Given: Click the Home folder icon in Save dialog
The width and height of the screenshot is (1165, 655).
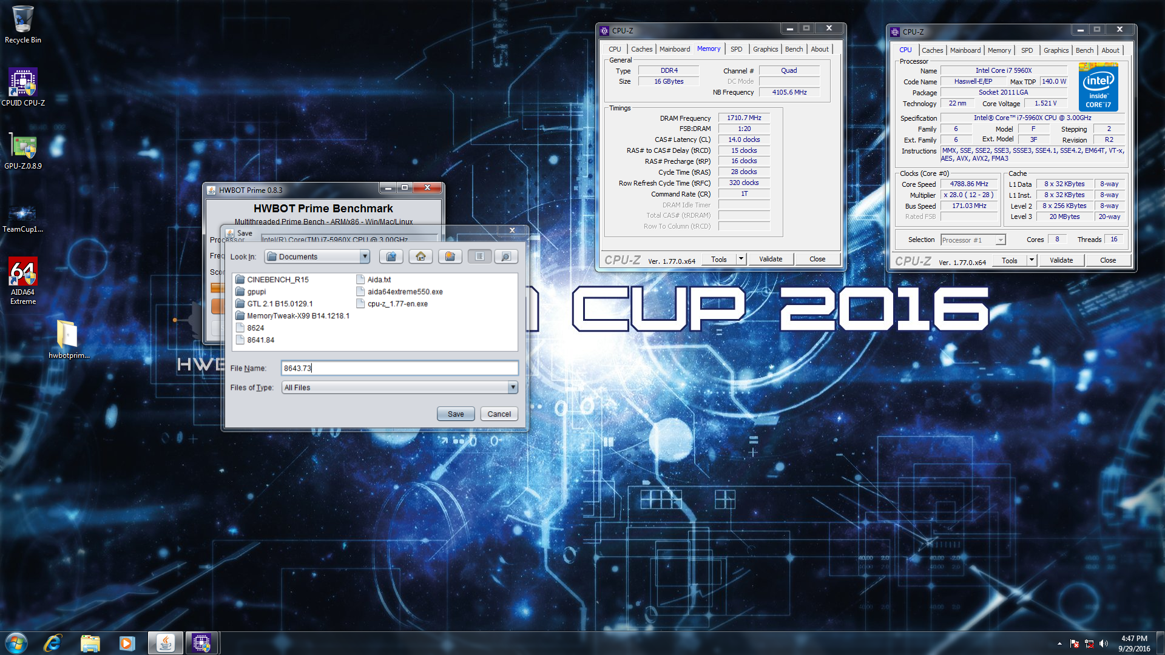Looking at the screenshot, I should point(420,257).
